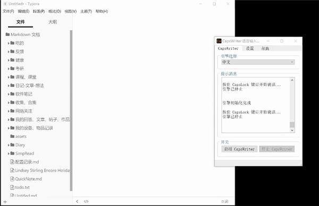Click the CapsWriter app icon in its title bar
This screenshot has height=206, width=319.
[219, 41]
